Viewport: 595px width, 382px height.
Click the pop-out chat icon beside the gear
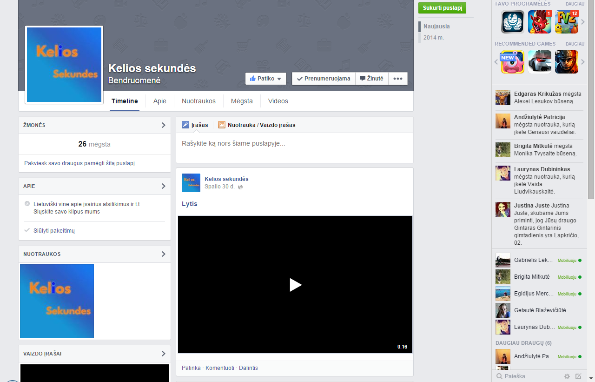578,376
